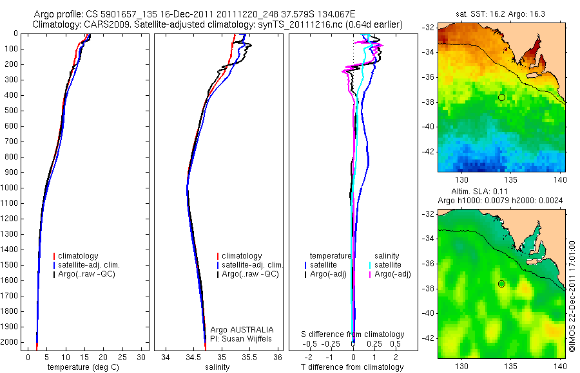Click the 'sat. SST: 16.2 Argo: 16.3' heading
580x373 pixels.
pos(500,14)
